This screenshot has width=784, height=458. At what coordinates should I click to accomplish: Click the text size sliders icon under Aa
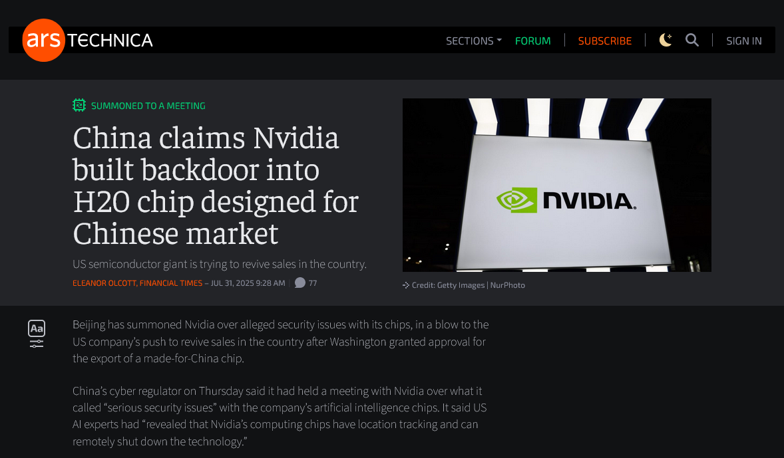(x=37, y=344)
